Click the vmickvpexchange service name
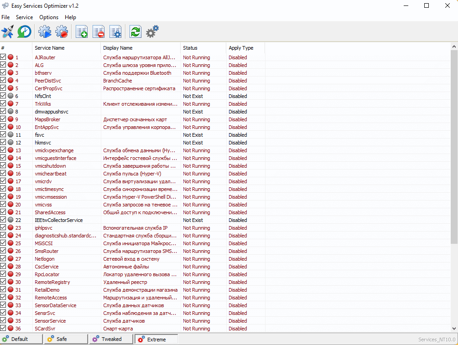The image size is (458, 345). click(54, 150)
